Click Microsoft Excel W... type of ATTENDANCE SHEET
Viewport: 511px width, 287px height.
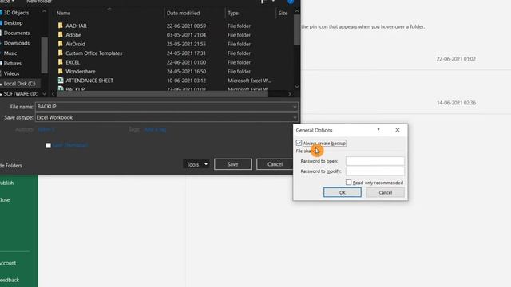pos(249,81)
